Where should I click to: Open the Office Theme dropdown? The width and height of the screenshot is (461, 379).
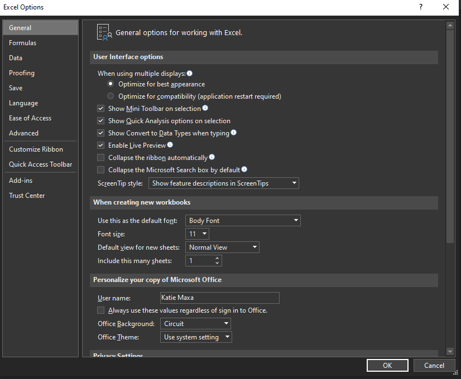196,337
